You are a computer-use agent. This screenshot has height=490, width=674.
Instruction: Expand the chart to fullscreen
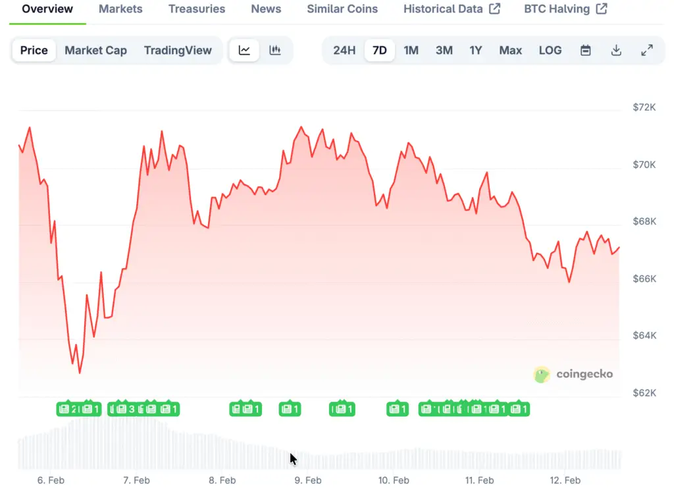click(647, 51)
